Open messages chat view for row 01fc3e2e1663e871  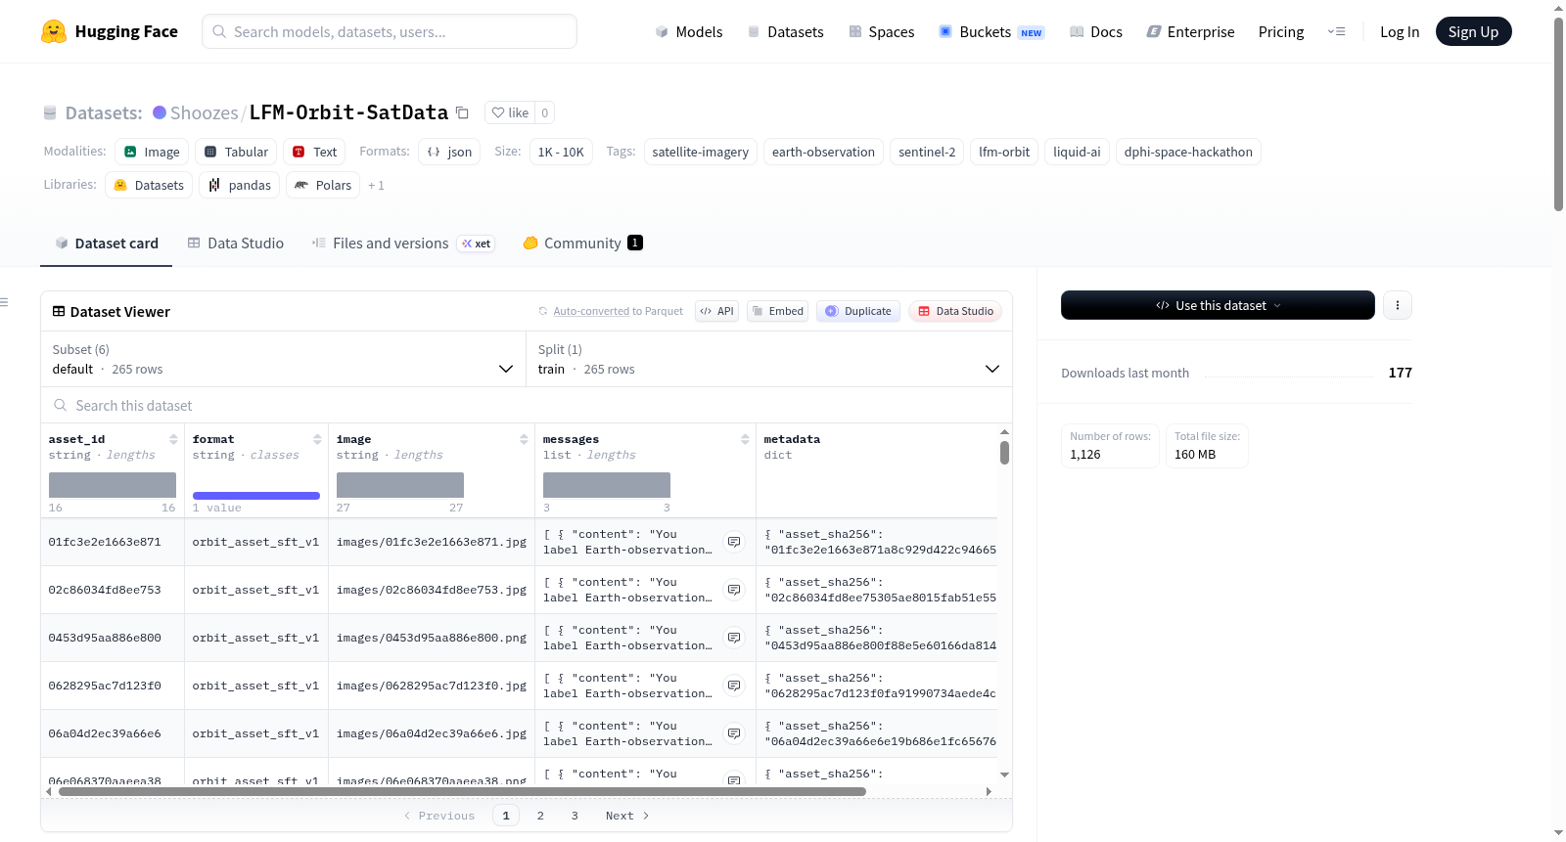click(734, 542)
